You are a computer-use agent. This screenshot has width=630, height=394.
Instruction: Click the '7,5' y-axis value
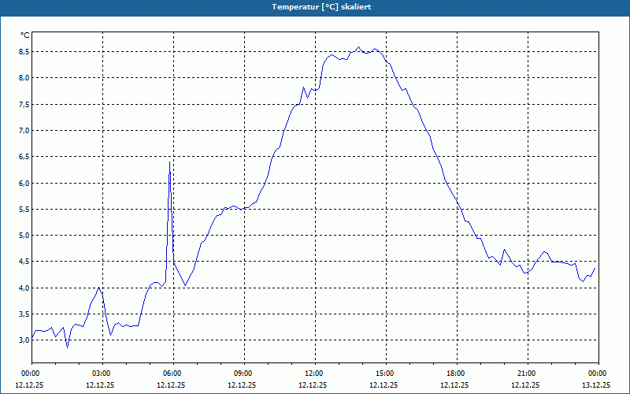[24, 104]
